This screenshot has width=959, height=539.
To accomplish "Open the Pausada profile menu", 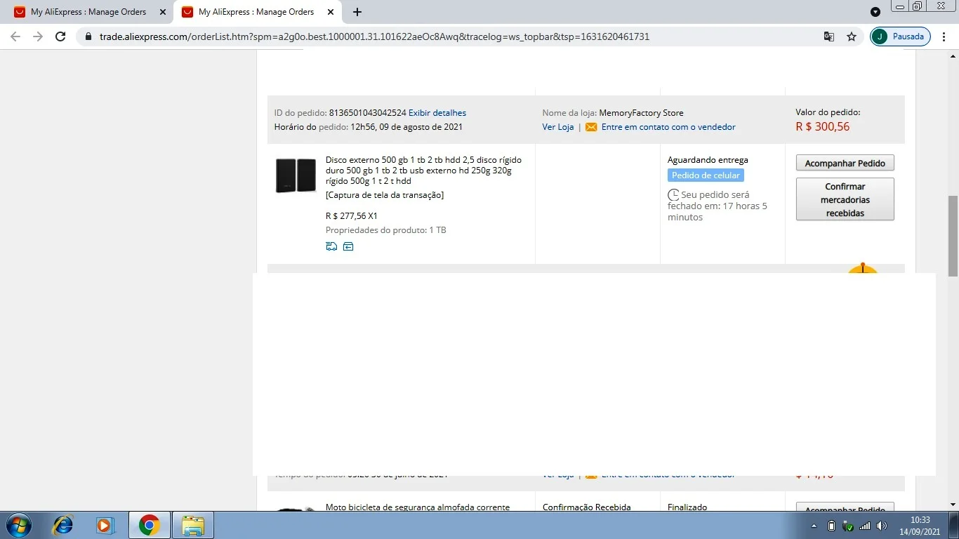I will 901,36.
